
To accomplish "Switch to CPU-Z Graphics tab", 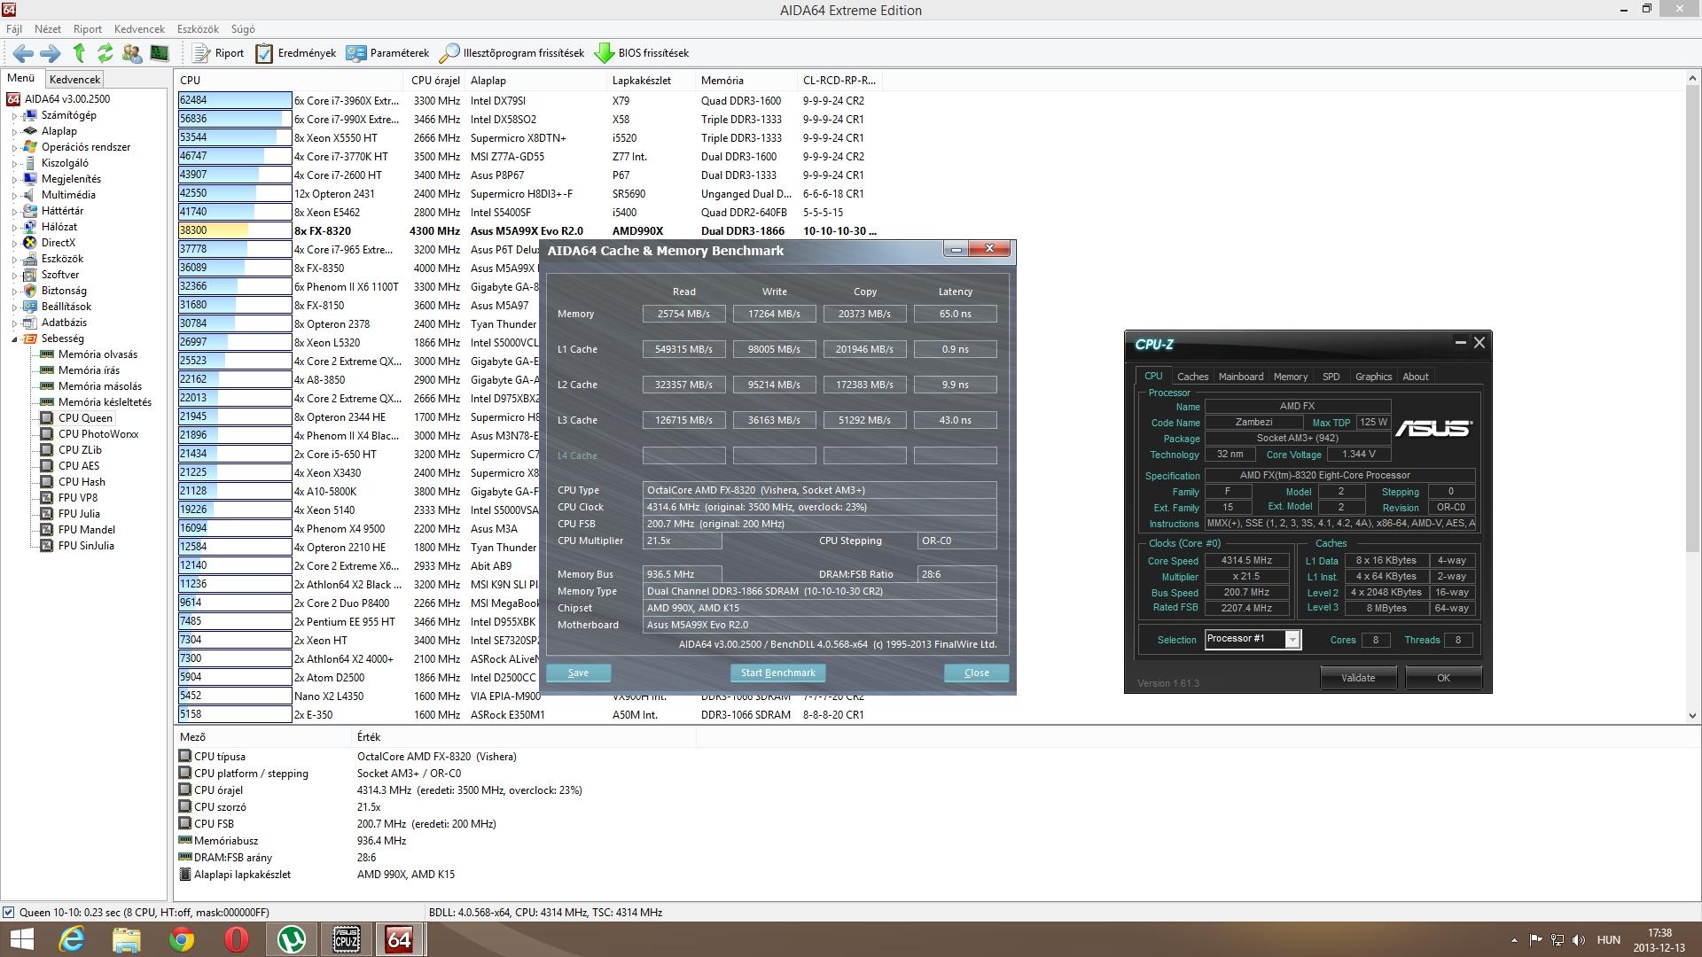I will [x=1373, y=377].
